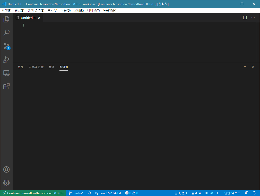Click the master* git branch indicator
Image resolution: width=260 pixels, height=196 pixels.
pos(76,193)
